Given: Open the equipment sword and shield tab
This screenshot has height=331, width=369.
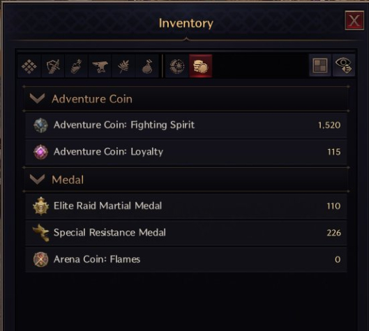Looking at the screenshot, I should coord(53,66).
